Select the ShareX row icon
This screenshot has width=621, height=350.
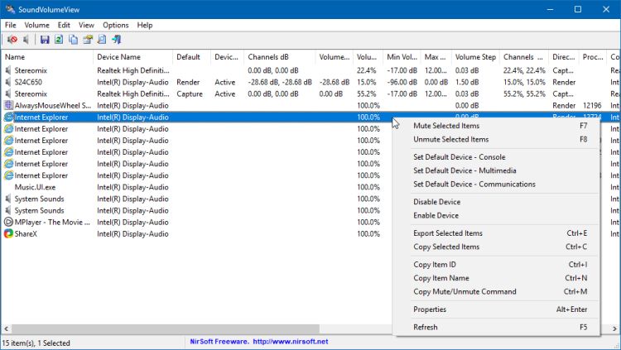tap(8, 234)
